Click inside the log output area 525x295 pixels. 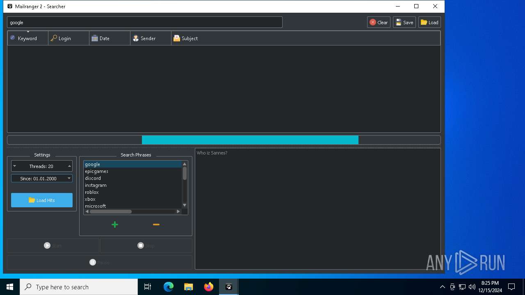click(x=318, y=209)
